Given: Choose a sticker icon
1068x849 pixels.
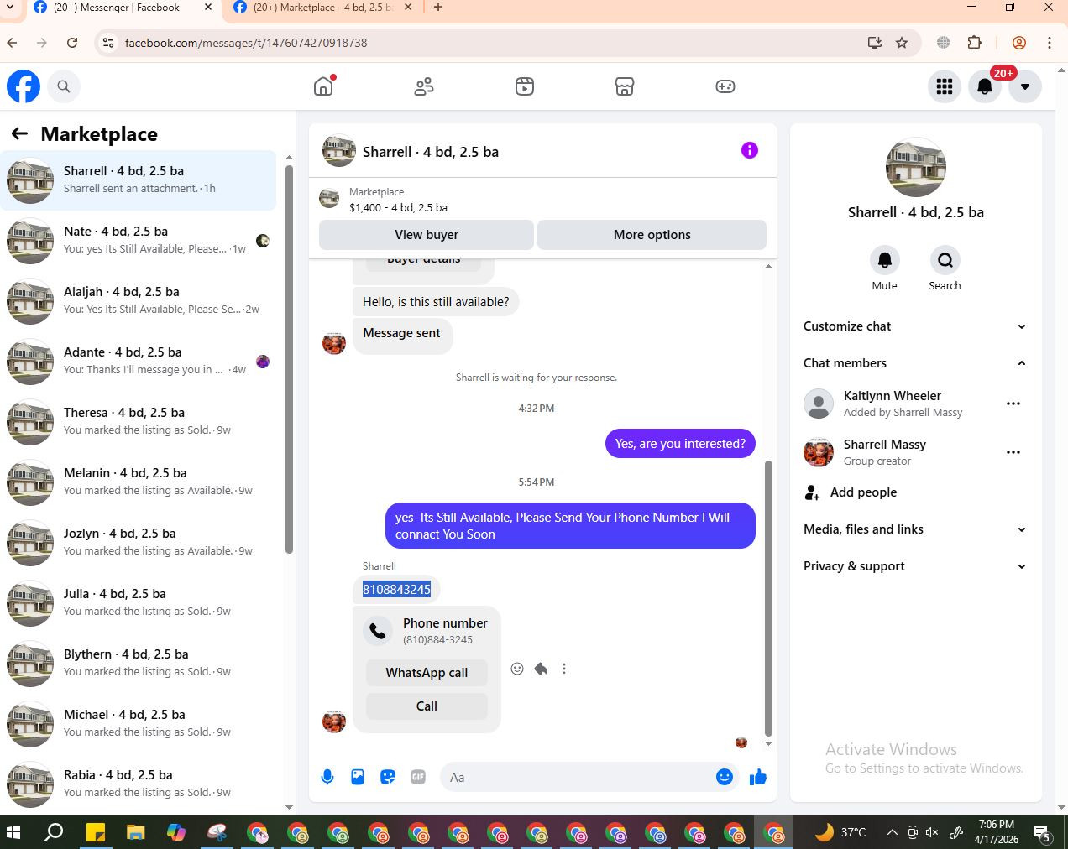Looking at the screenshot, I should click(x=388, y=777).
